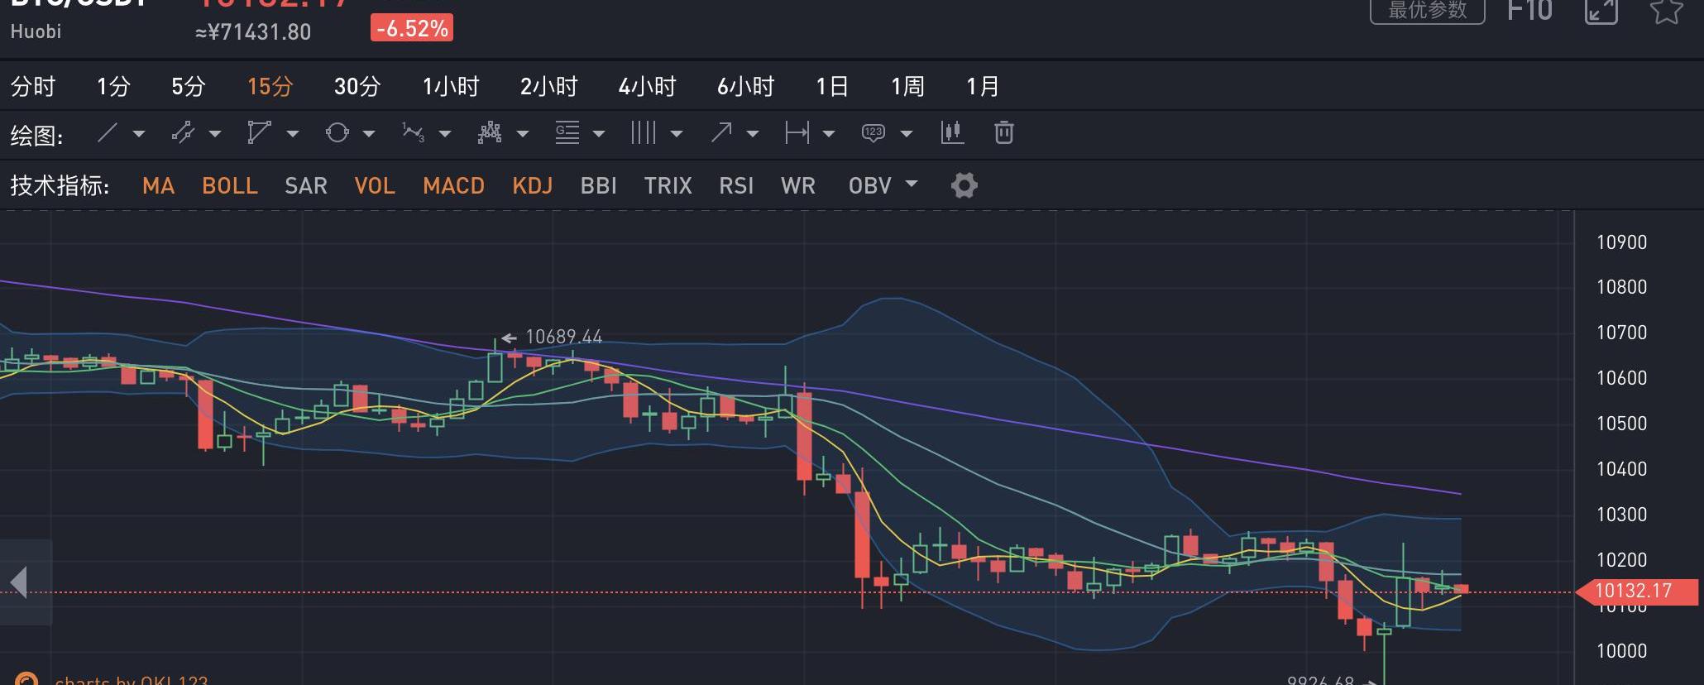Select the straight line drawing tool
The image size is (1704, 685).
coord(108,133)
